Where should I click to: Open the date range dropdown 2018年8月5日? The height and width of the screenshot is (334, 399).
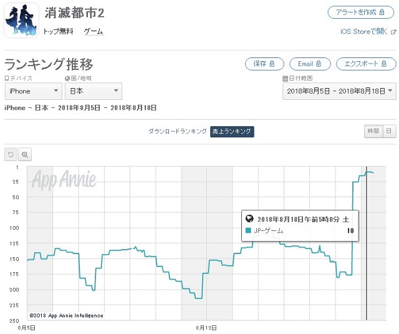[x=339, y=91]
